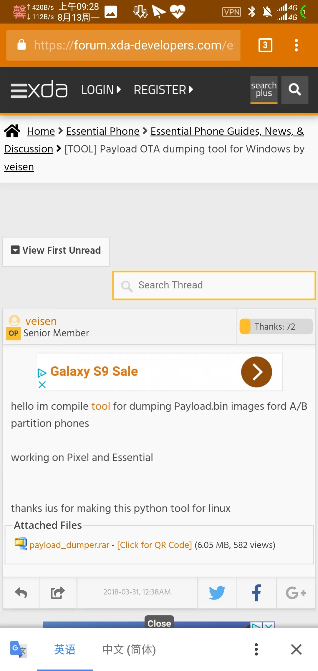Viewport: 318px width, 671px height.
Task: Toggle the search plus option
Action: pos(264,90)
